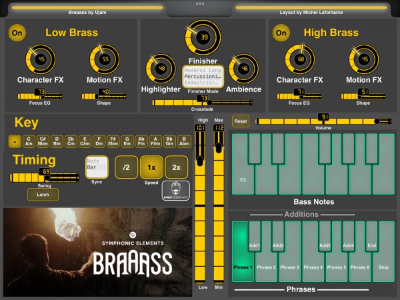Click the Volume slider
This screenshot has height=300, width=400.
pyautogui.click(x=323, y=121)
